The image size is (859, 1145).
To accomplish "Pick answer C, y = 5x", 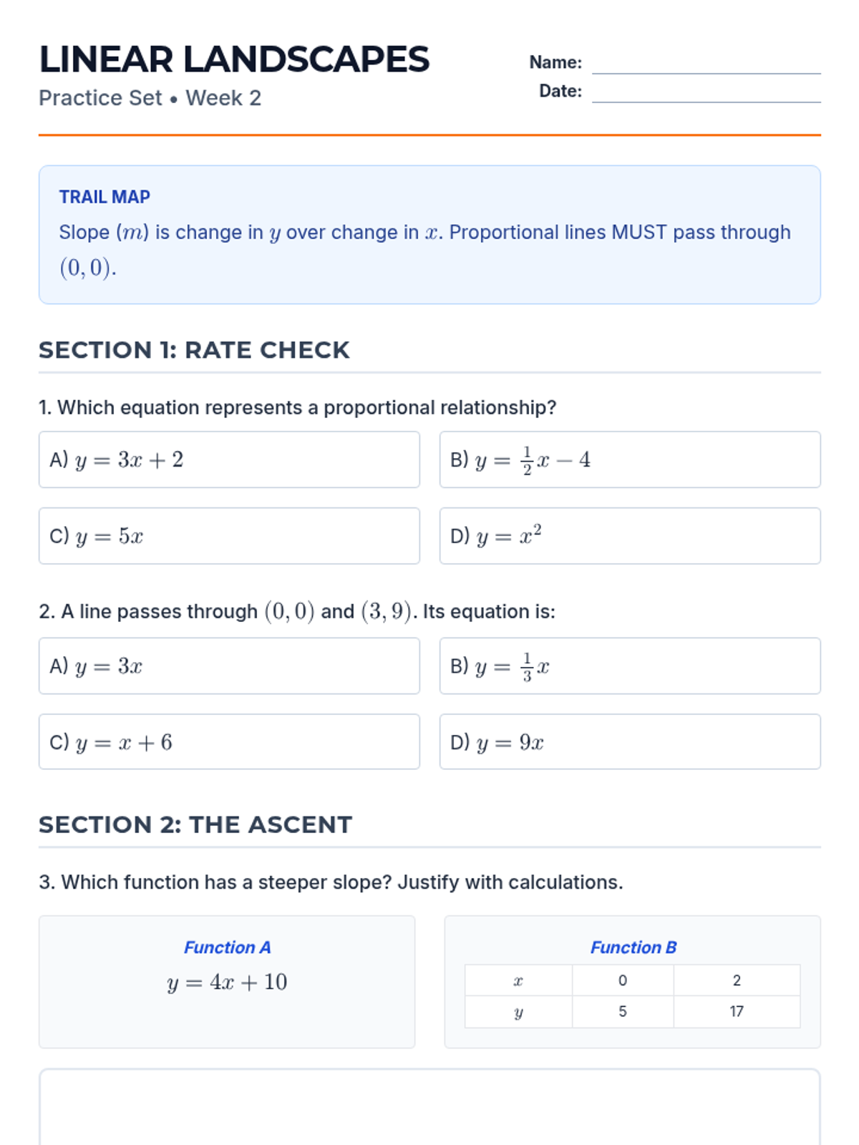I will (229, 536).
